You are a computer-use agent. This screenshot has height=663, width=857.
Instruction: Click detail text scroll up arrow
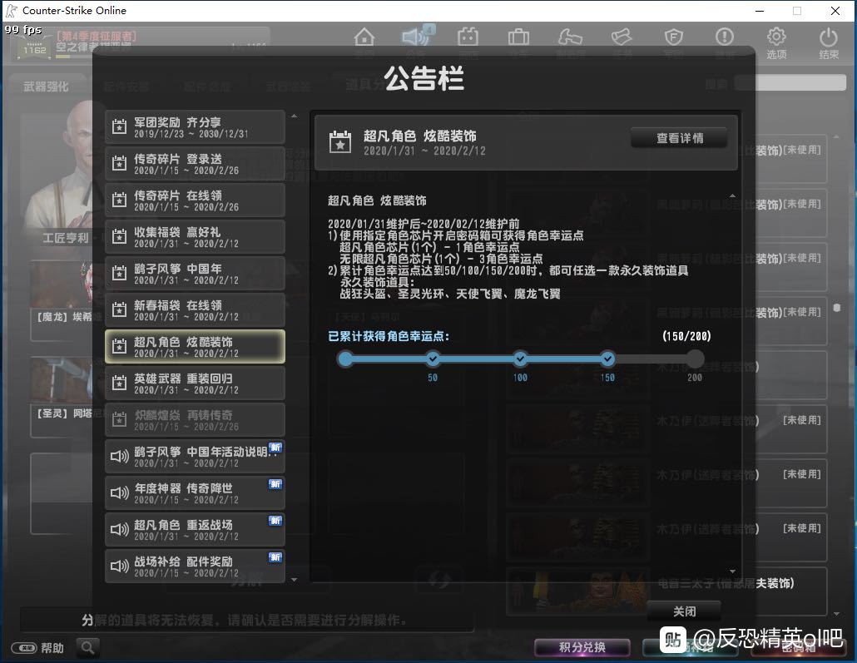pos(732,195)
